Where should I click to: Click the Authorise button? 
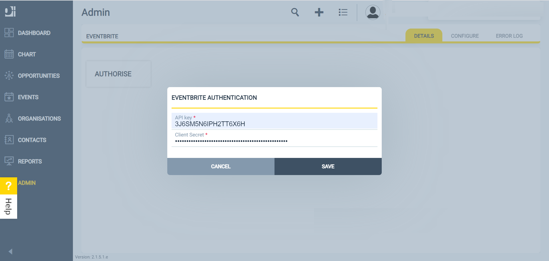point(118,74)
